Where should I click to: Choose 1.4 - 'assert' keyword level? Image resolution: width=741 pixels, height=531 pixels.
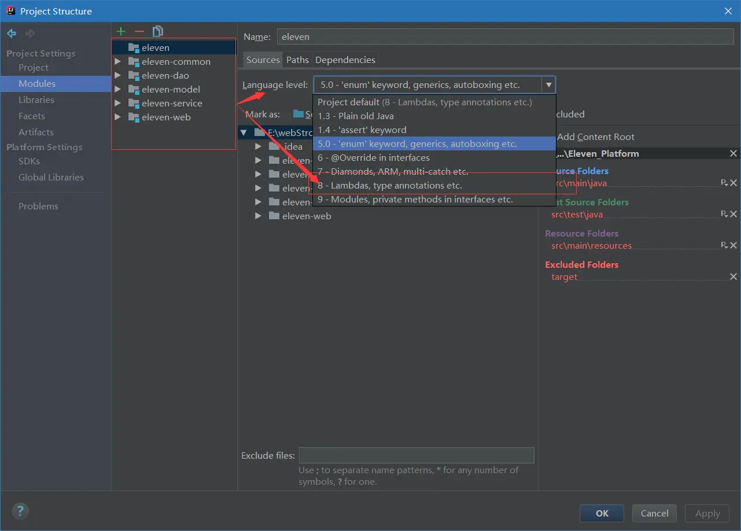point(434,130)
